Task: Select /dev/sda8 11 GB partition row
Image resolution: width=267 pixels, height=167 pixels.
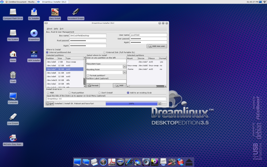Action: click(x=65, y=73)
